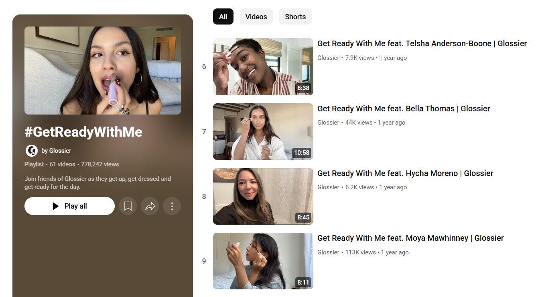Click title 'Get Ready With Me feat. Bella Thomas'

[x=404, y=109]
